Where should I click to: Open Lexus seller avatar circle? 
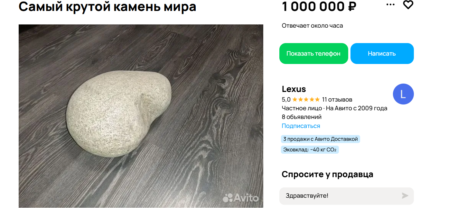click(x=403, y=94)
